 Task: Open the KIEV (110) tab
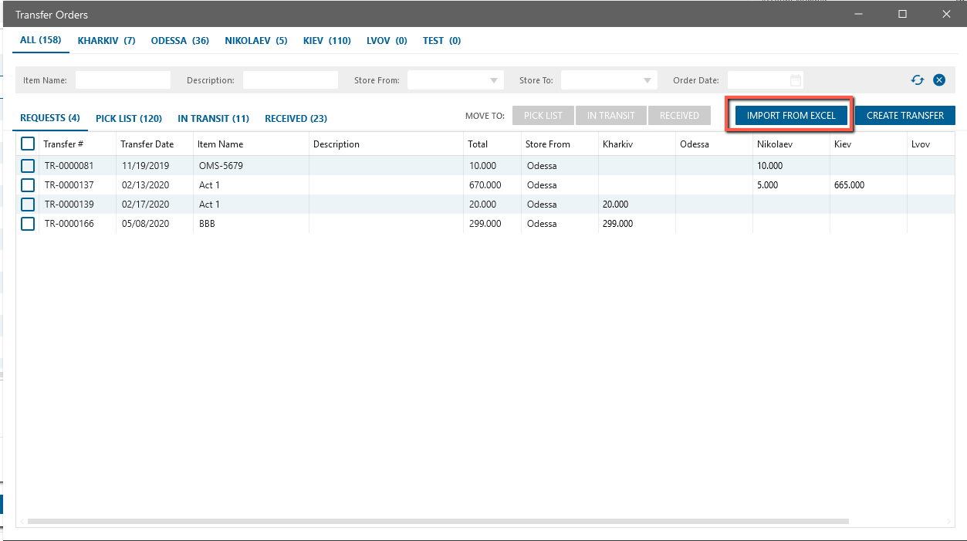[327, 41]
